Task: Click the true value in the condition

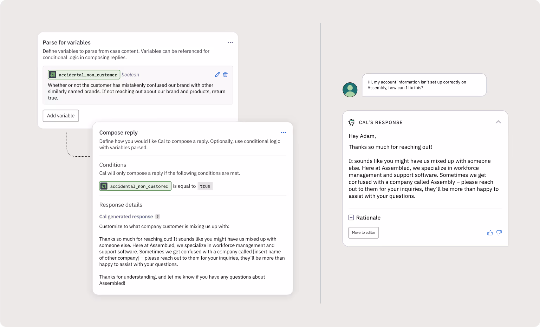Action: point(205,186)
